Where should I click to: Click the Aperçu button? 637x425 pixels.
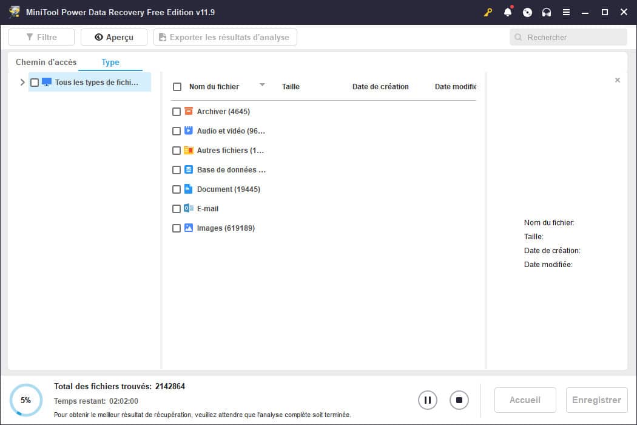point(113,36)
